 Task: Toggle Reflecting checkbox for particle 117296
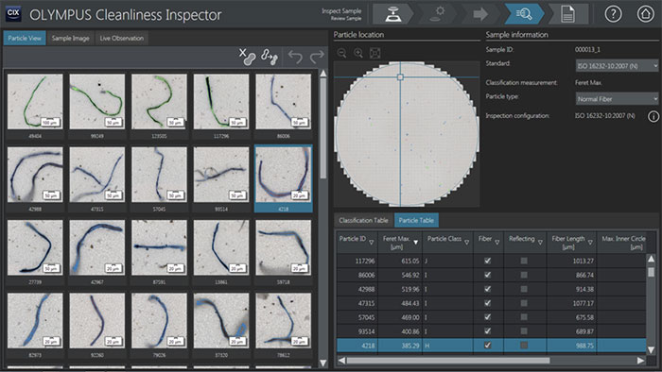click(x=524, y=261)
